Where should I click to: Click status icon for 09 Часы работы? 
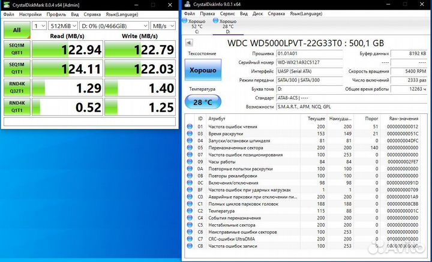pos(190,161)
